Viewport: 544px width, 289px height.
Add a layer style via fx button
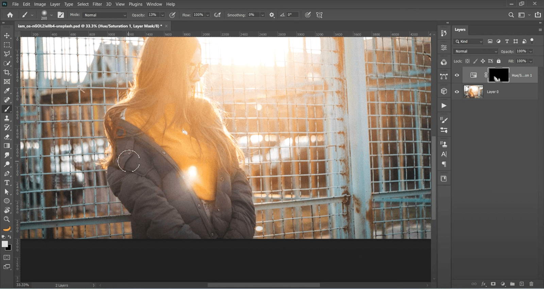483,284
